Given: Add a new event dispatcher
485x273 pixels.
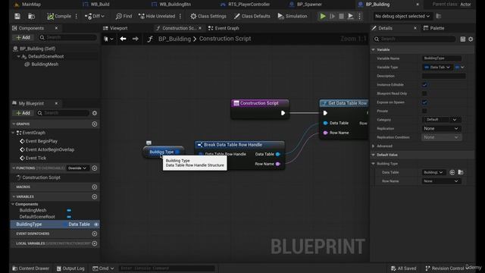Looking at the screenshot, I should click(x=95, y=234).
